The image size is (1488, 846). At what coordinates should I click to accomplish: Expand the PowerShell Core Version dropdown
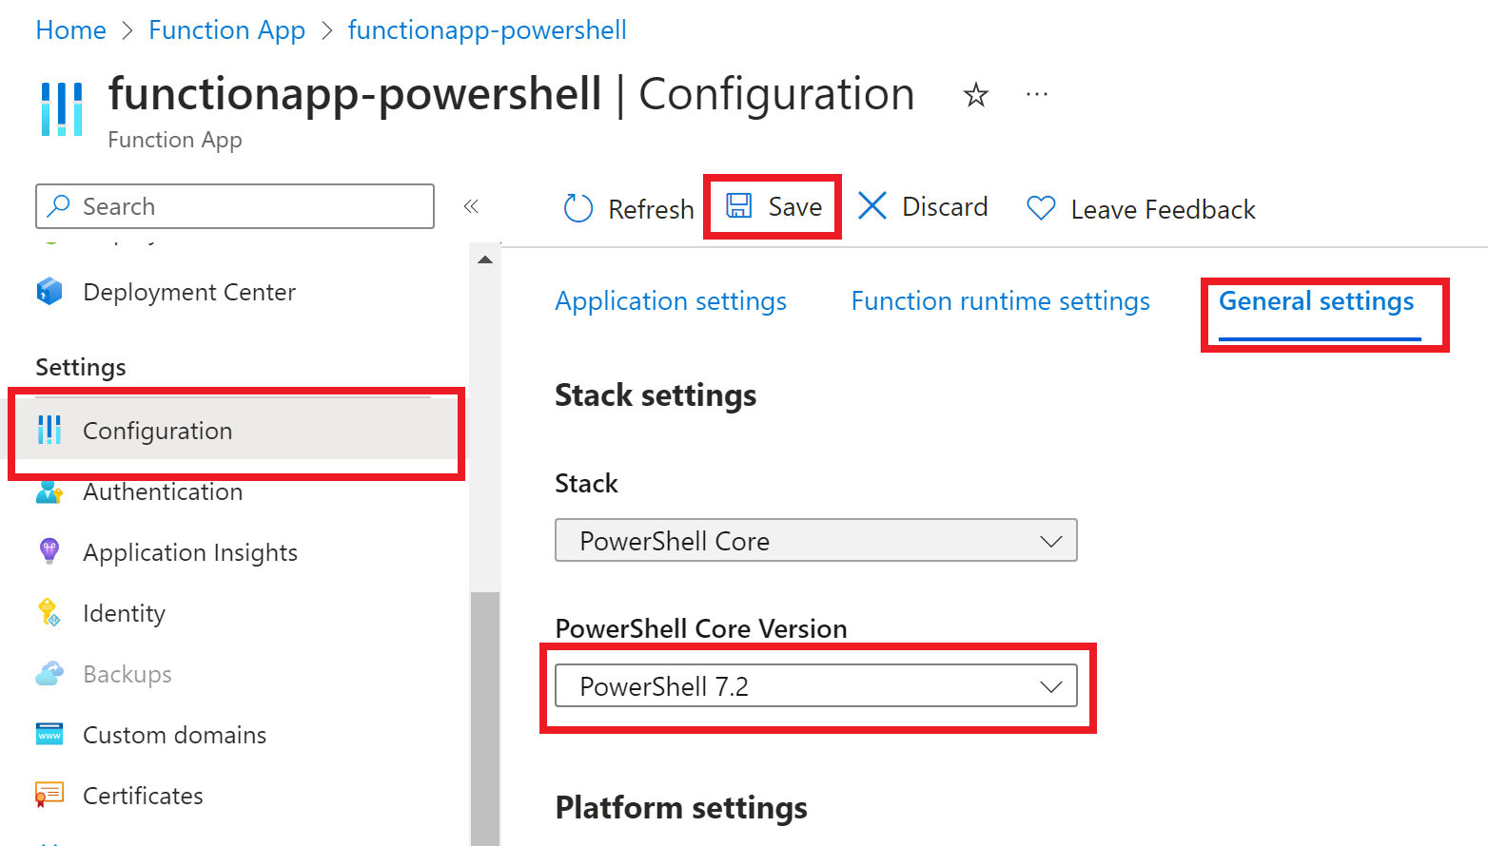point(815,685)
